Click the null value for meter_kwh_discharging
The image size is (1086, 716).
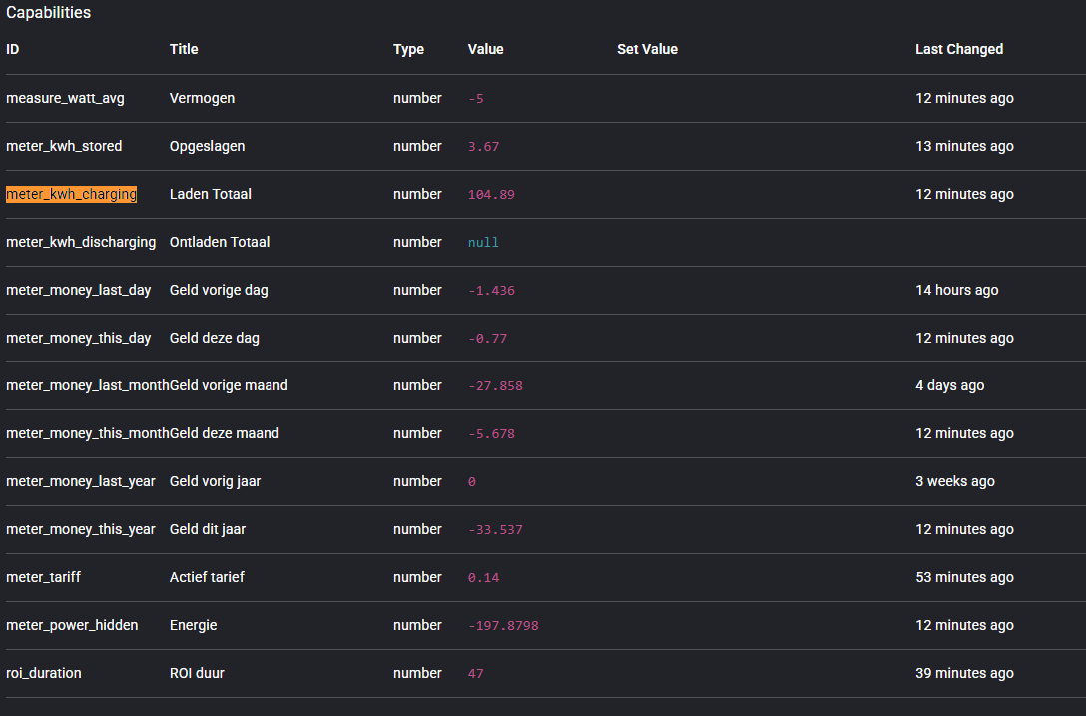click(483, 242)
